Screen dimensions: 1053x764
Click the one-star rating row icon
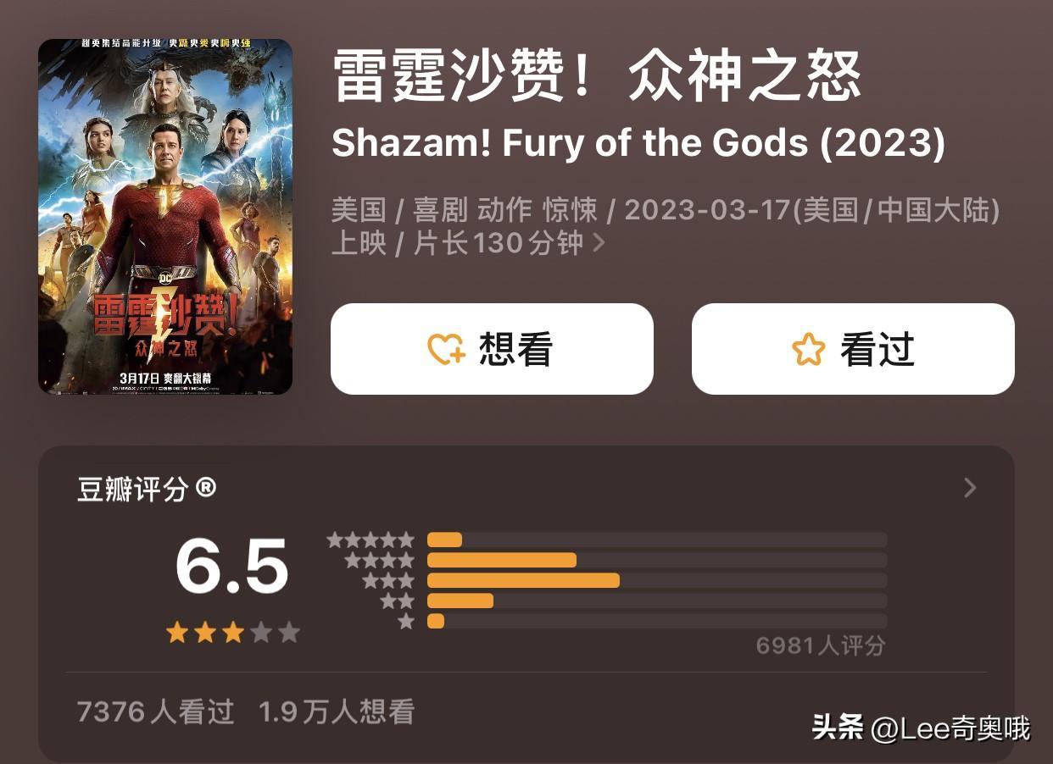point(406,621)
